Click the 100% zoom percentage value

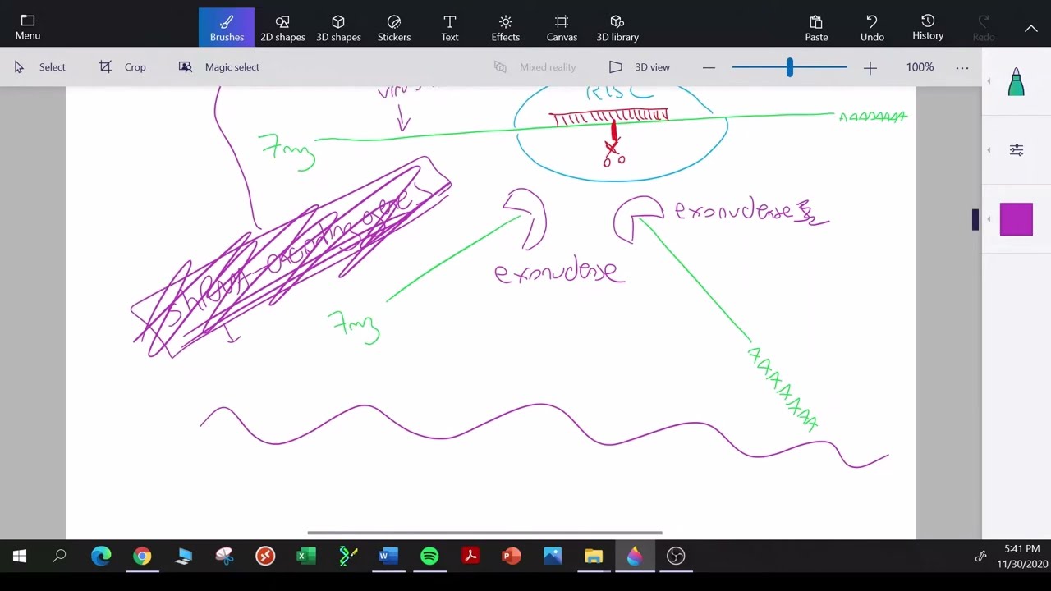920,67
